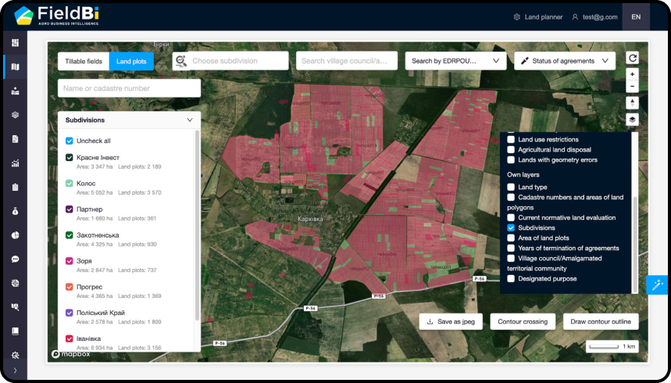The image size is (671, 383).
Task: Uncheck the Прогрес subdivision checkbox
Action: coord(70,287)
